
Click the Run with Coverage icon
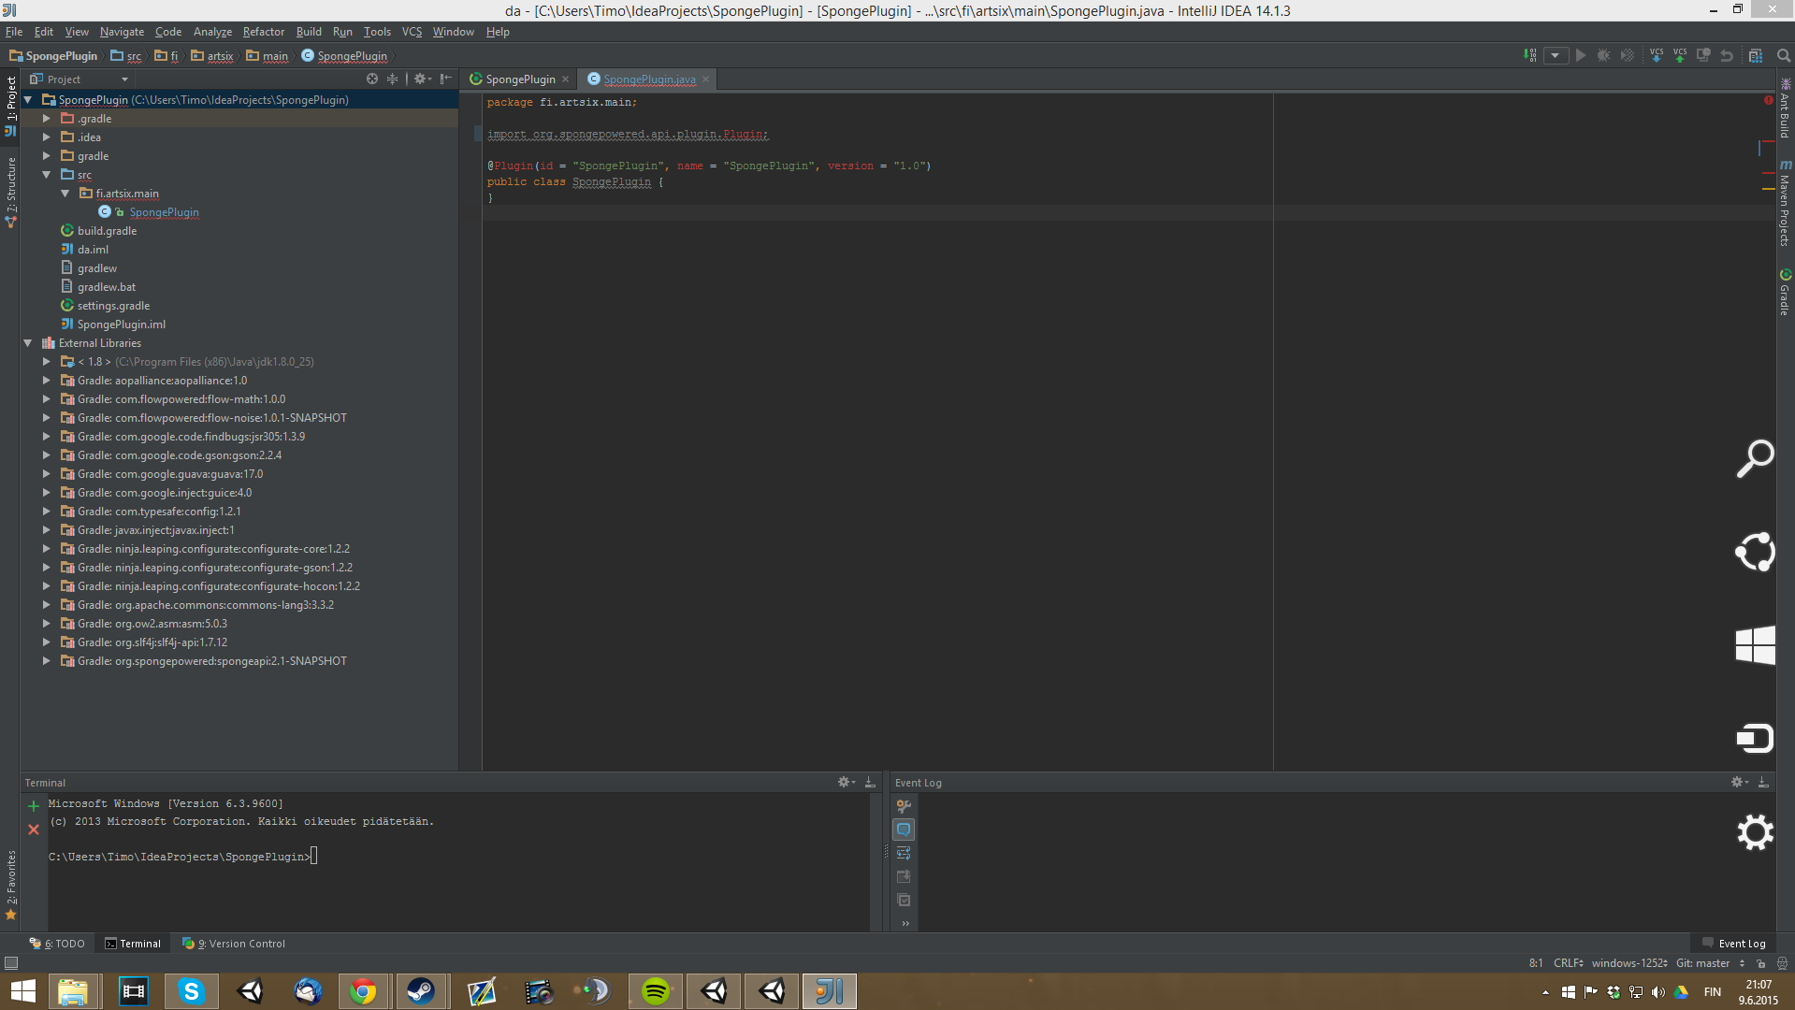click(x=1628, y=55)
